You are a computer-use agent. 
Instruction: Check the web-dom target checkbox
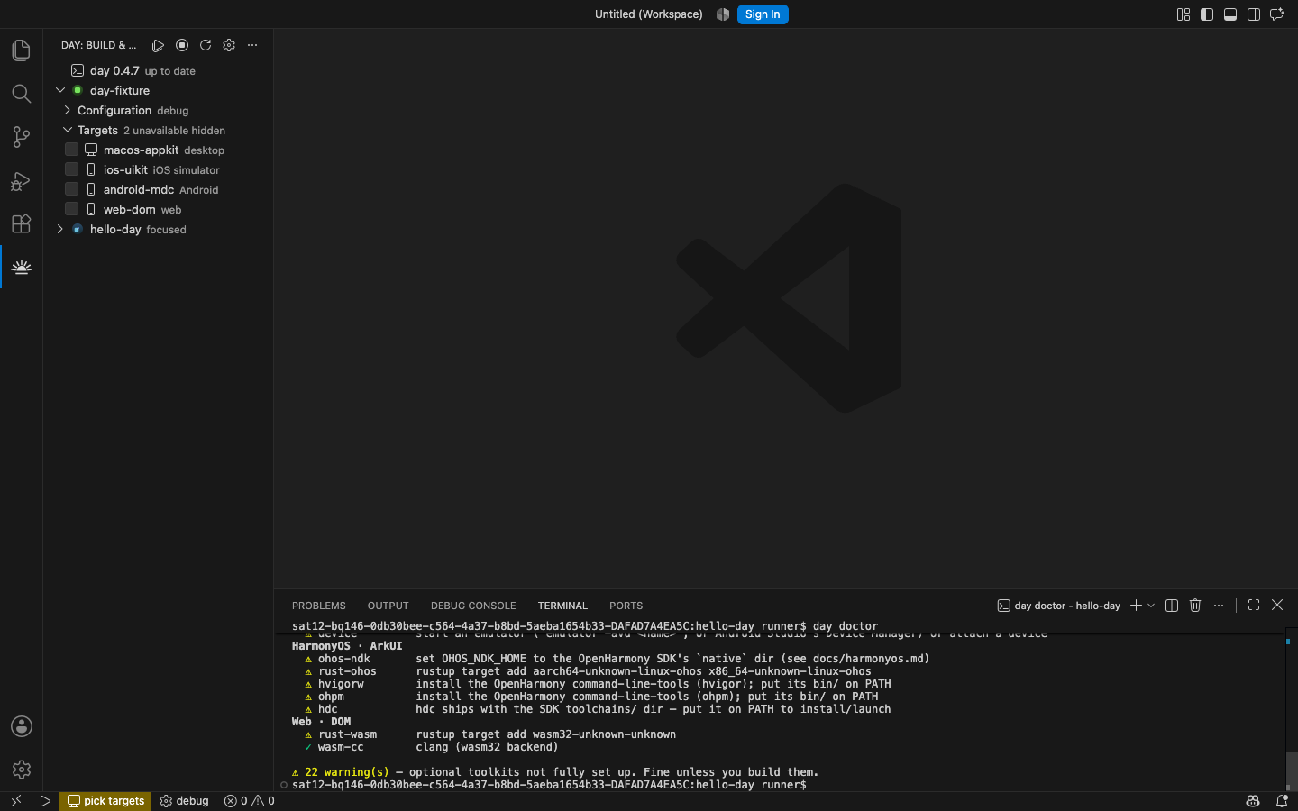pyautogui.click(x=72, y=209)
